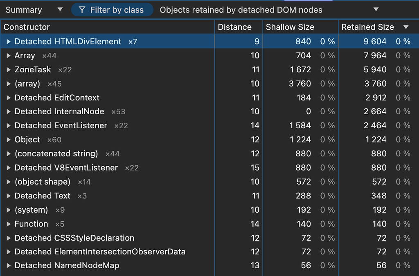The width and height of the screenshot is (419, 276).
Task: Select the Detached V8EventListener row
Action: coord(66,168)
